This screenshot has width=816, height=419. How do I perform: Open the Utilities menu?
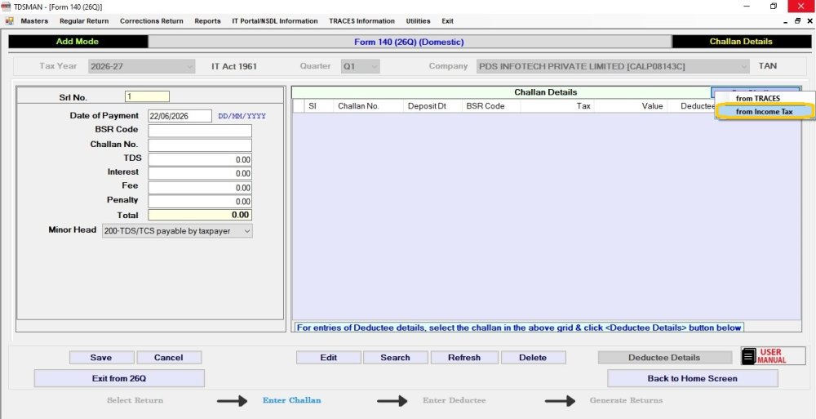point(418,21)
